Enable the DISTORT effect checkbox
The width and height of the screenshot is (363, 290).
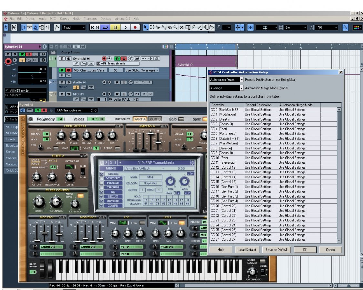(101, 178)
